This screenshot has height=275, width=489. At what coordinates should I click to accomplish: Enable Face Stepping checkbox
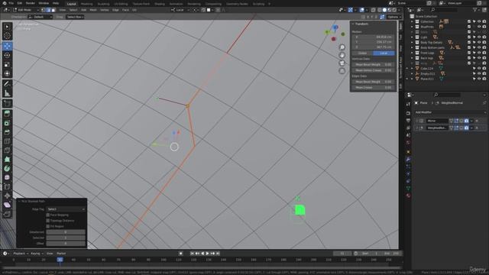coord(48,215)
